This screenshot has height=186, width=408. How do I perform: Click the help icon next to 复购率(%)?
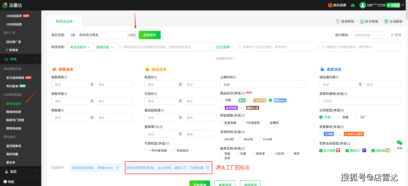pos(161,127)
